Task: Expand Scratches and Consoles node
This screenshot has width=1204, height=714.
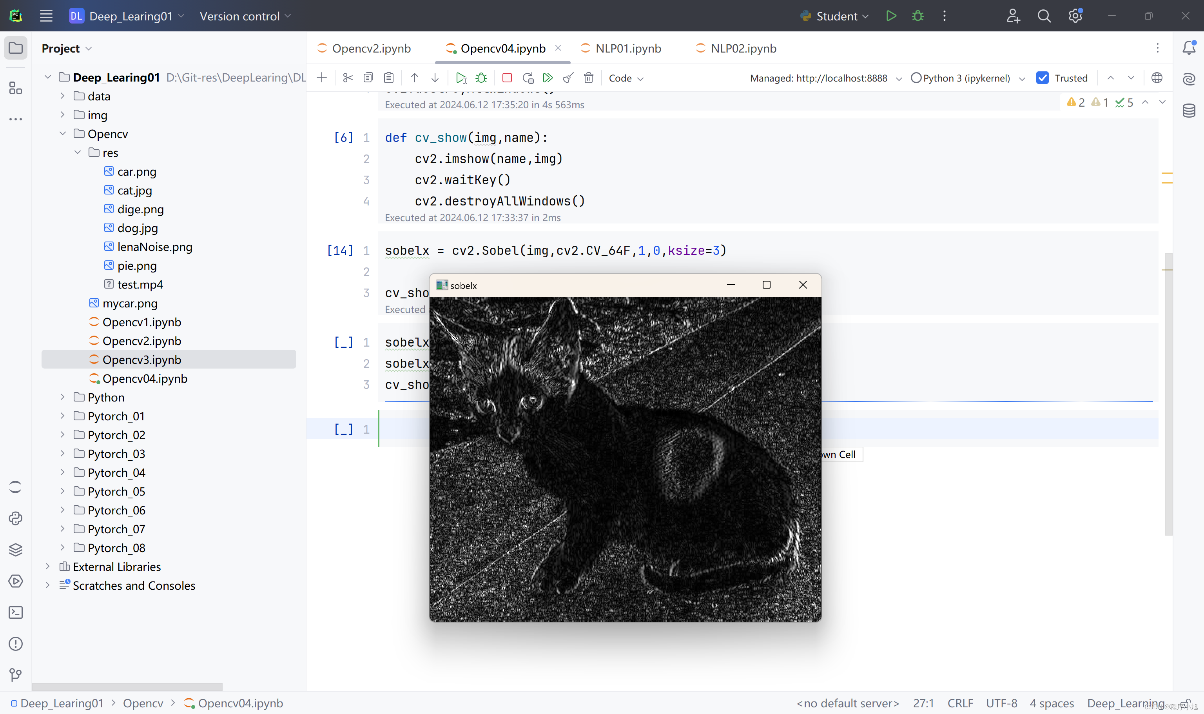Action: (x=47, y=585)
